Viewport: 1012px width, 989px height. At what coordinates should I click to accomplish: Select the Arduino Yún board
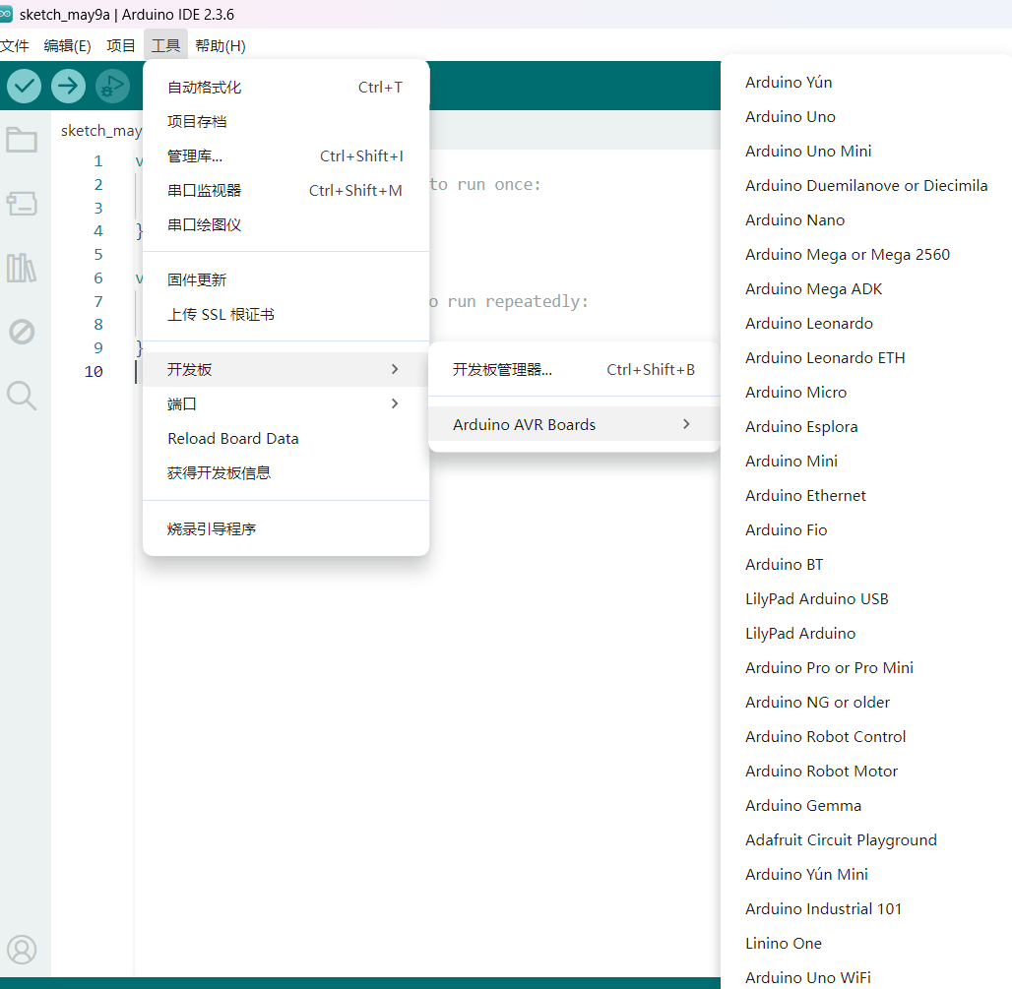tap(866, 83)
